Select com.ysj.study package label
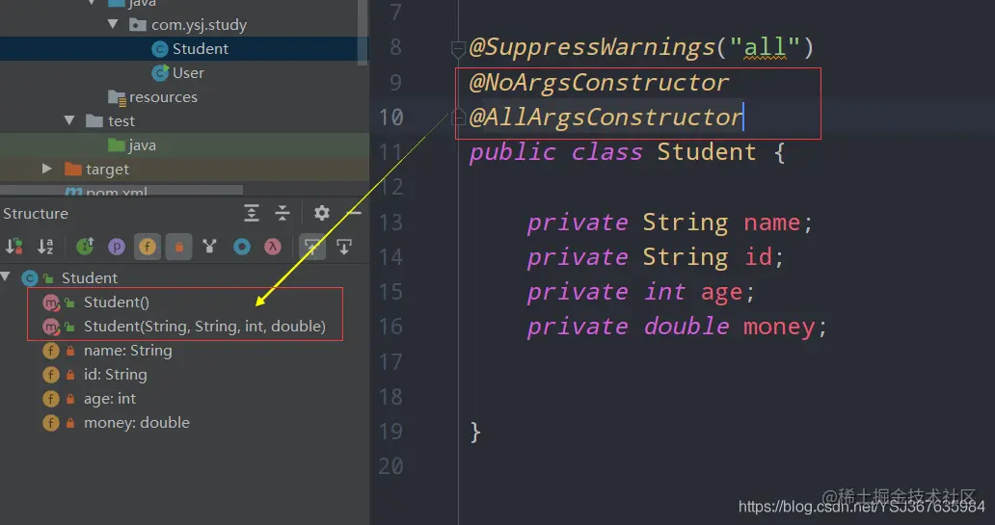995x525 pixels. click(199, 25)
